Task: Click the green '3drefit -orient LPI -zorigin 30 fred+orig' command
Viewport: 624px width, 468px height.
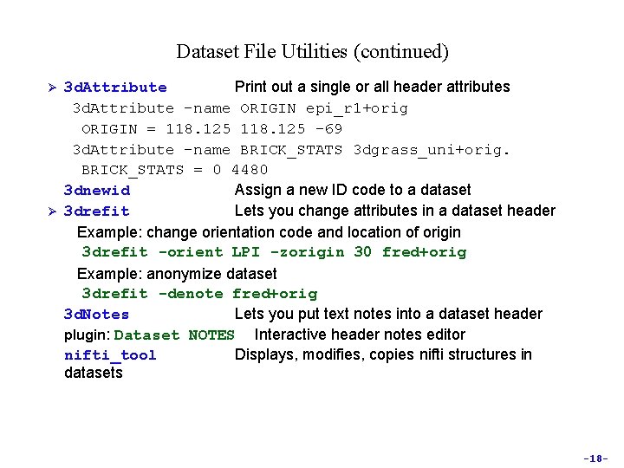Action: 274,252
